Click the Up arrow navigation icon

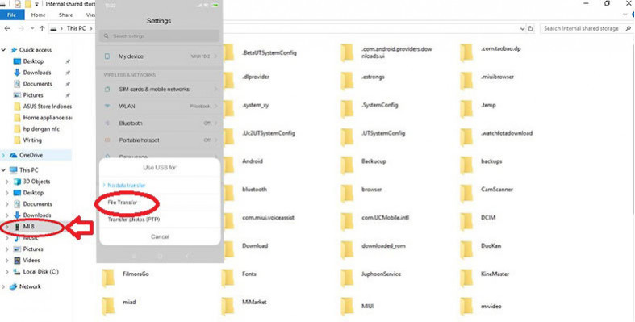tap(42, 29)
